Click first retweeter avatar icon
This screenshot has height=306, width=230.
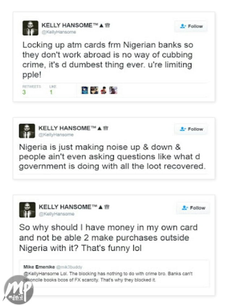tap(85, 90)
